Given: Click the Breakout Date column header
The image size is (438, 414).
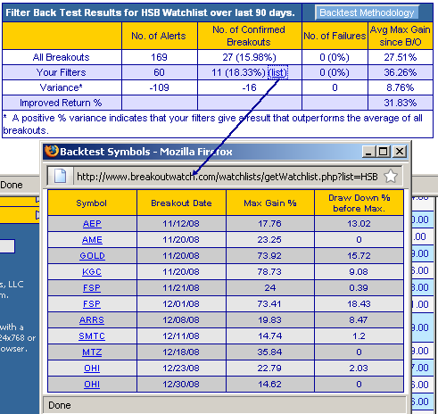Looking at the screenshot, I should [181, 203].
